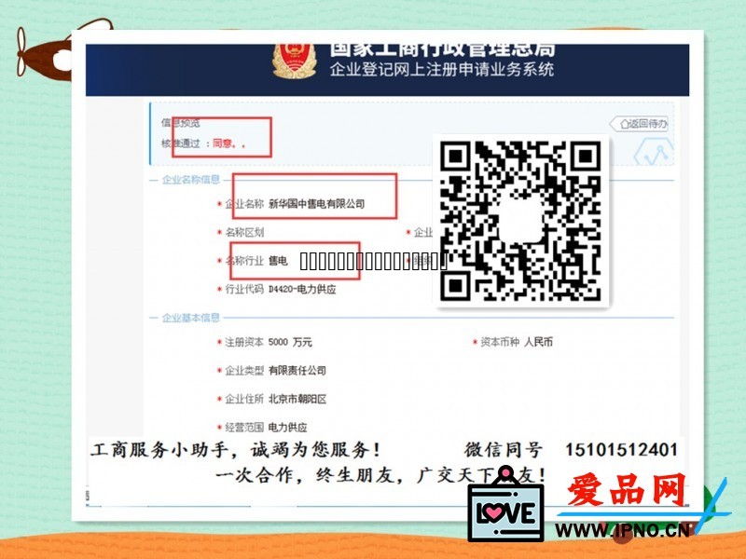This screenshot has width=746, height=559.
Task: Click the 信息预览 heading
Action: point(181,123)
